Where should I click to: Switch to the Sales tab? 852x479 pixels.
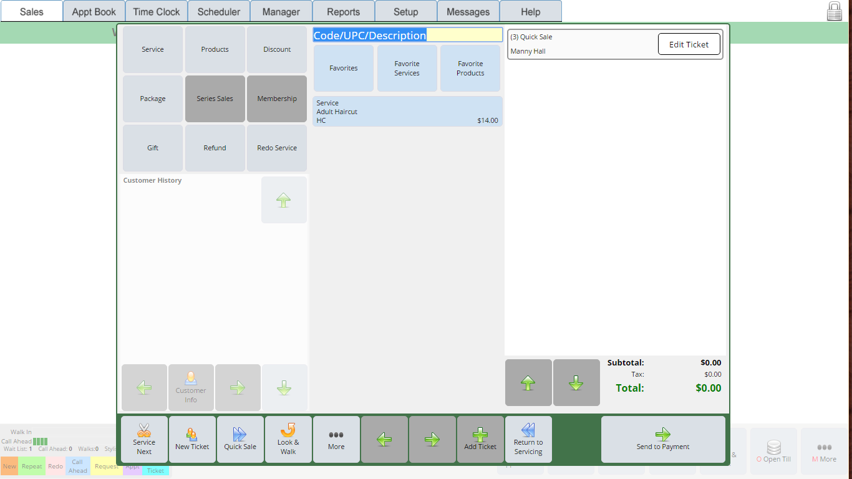click(32, 11)
